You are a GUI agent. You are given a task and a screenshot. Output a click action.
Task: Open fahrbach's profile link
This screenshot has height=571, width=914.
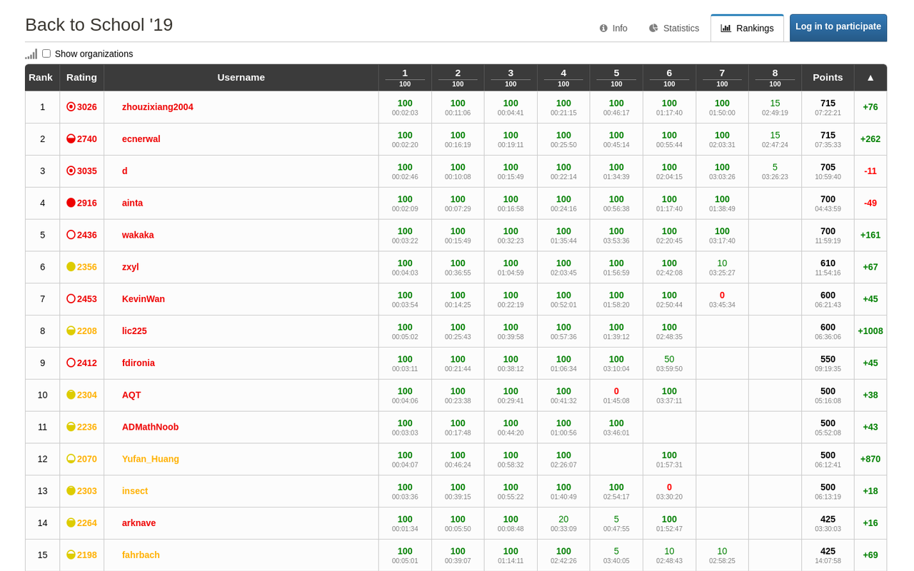tap(141, 555)
